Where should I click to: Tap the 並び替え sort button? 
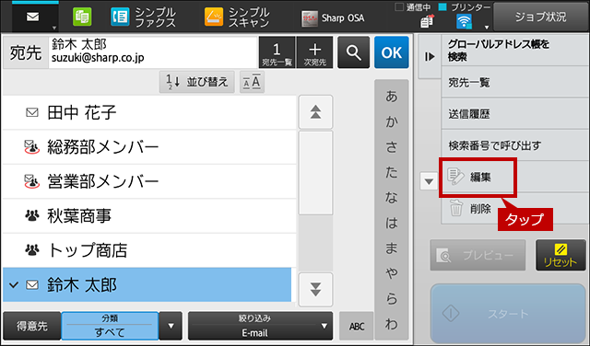[196, 82]
